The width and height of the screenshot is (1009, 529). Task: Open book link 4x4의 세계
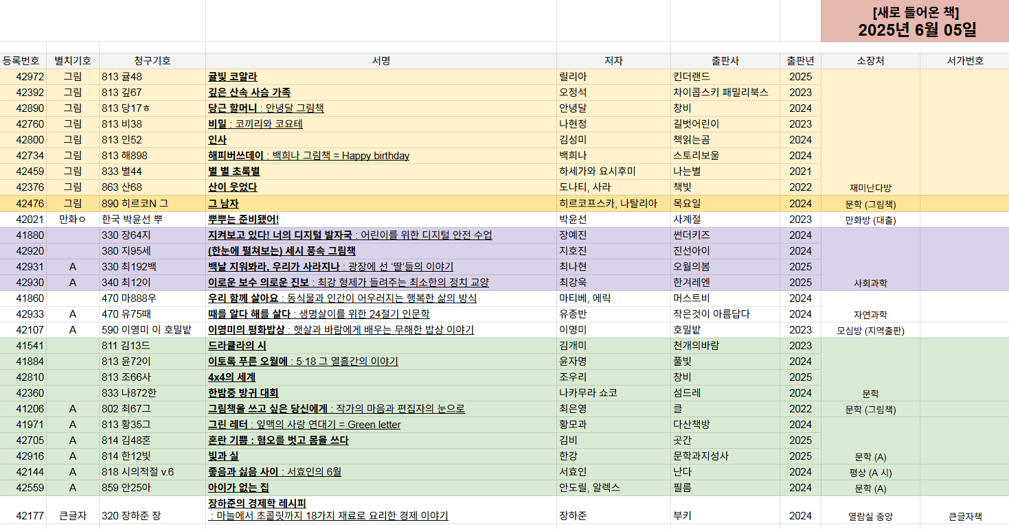tap(231, 377)
